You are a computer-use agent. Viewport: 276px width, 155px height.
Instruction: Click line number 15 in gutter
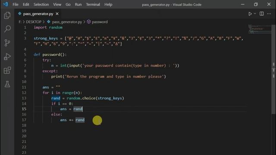pos(24,109)
